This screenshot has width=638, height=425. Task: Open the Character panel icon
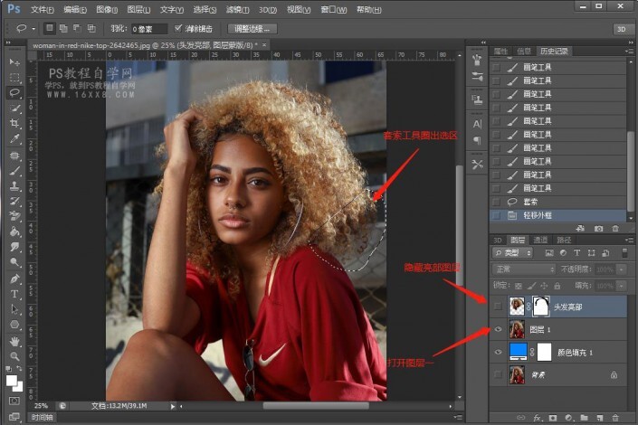tap(477, 123)
